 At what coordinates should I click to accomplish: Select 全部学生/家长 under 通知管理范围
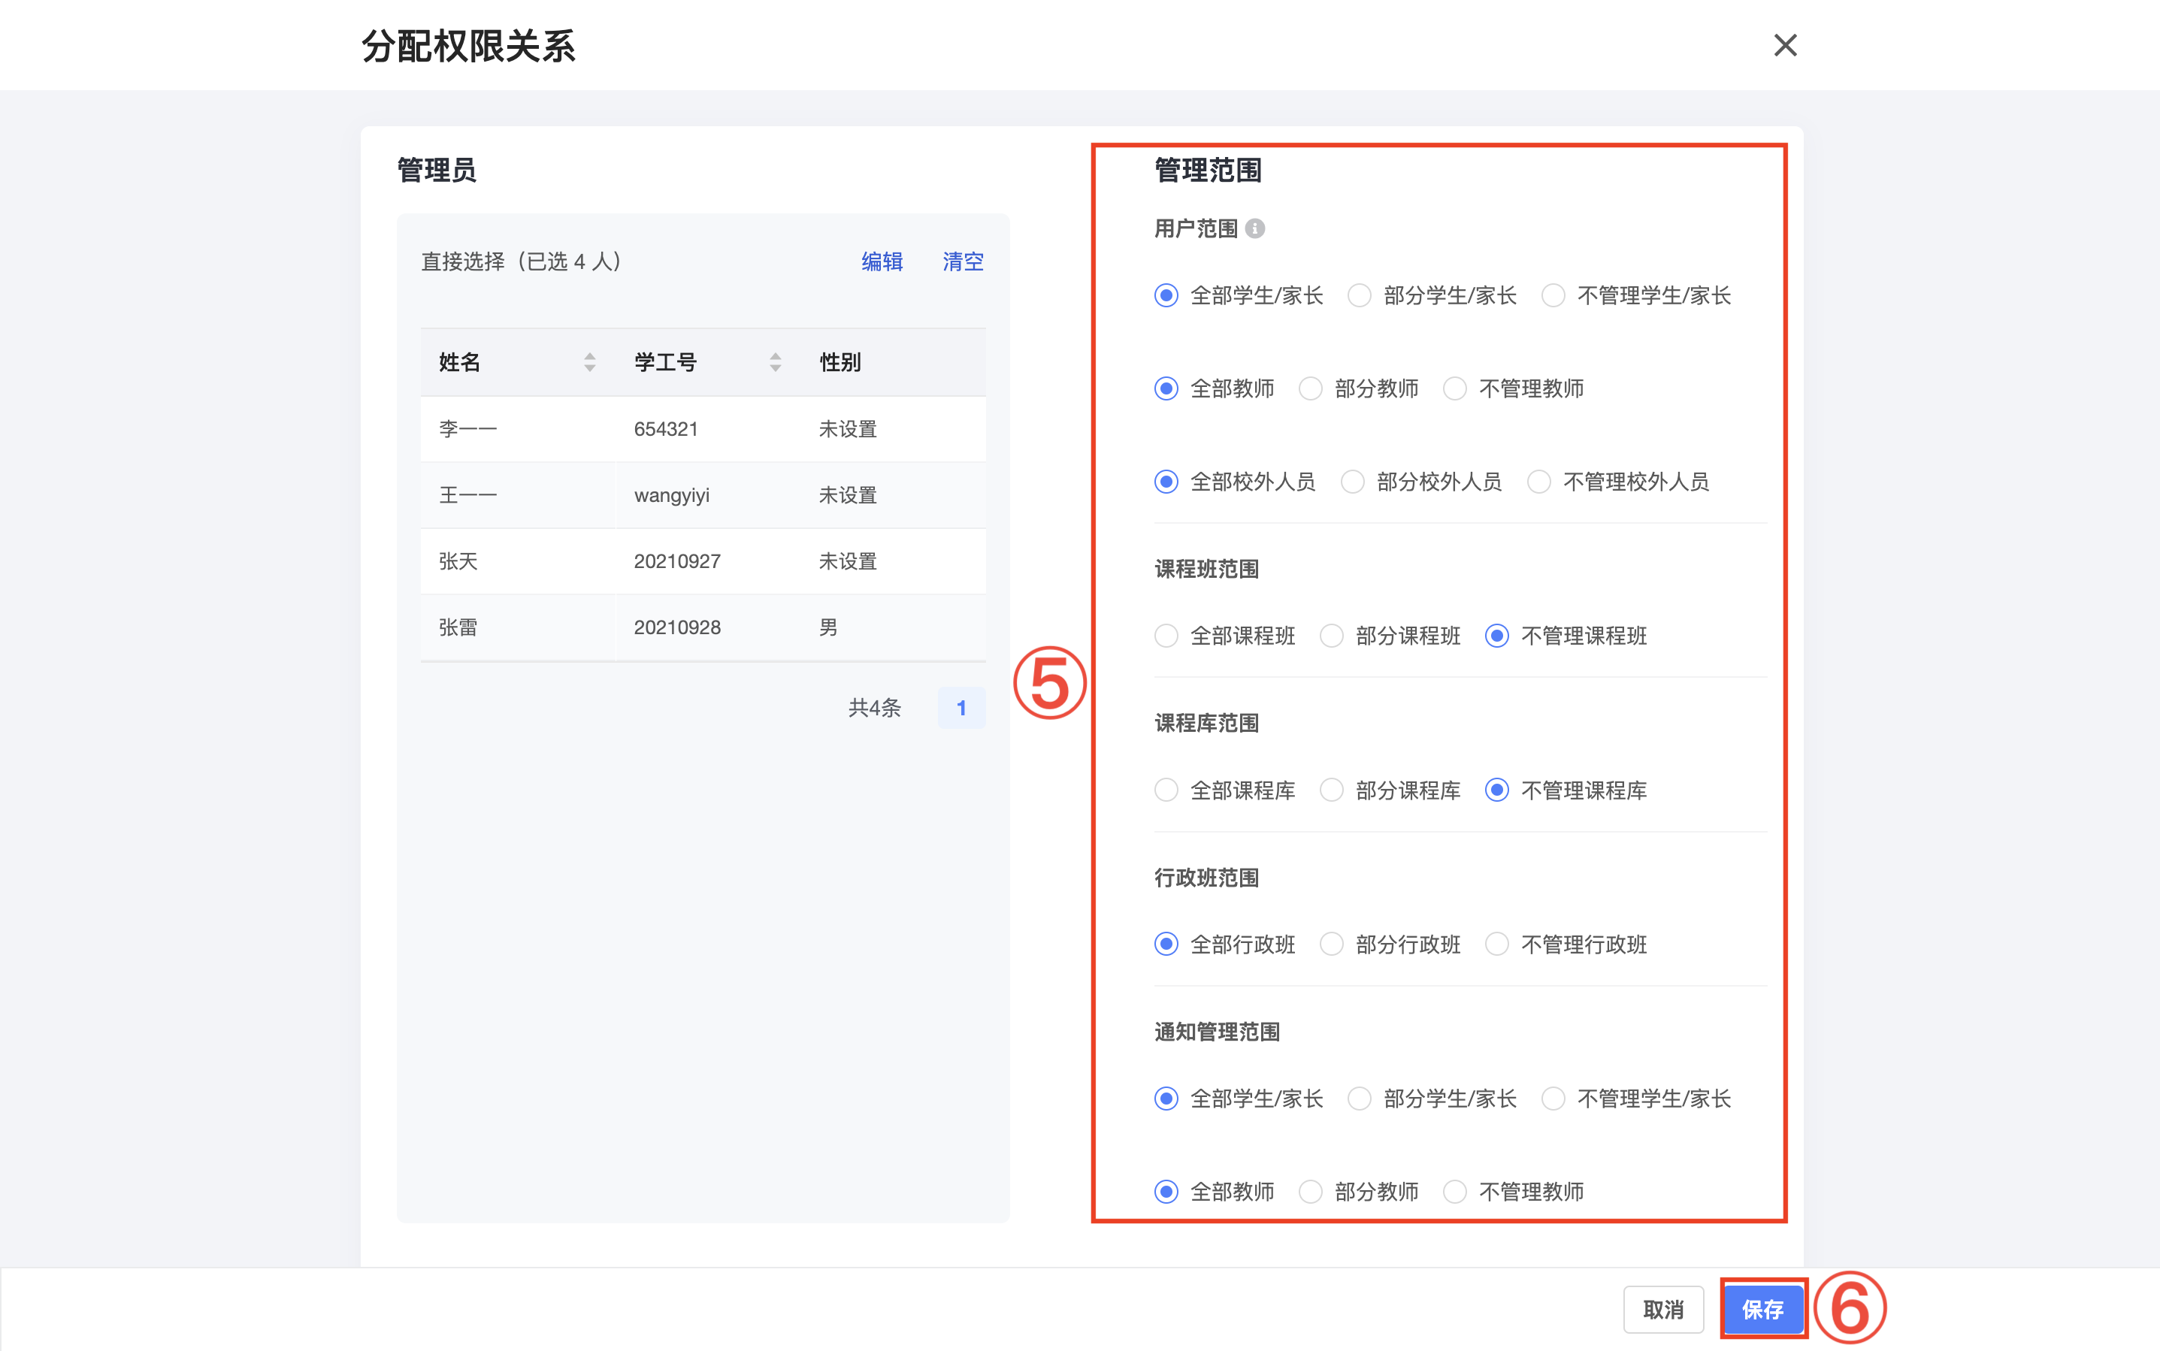tap(1166, 1098)
